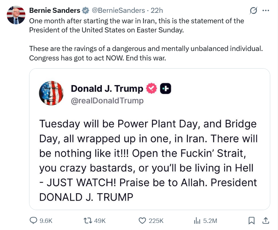The image size is (278, 230).
Task: Open view analytics bar chart icon
Action: [197, 221]
